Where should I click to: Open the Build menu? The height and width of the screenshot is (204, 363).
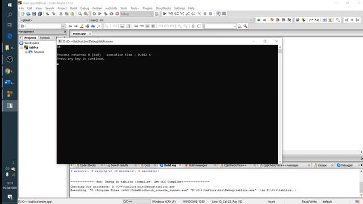point(73,8)
